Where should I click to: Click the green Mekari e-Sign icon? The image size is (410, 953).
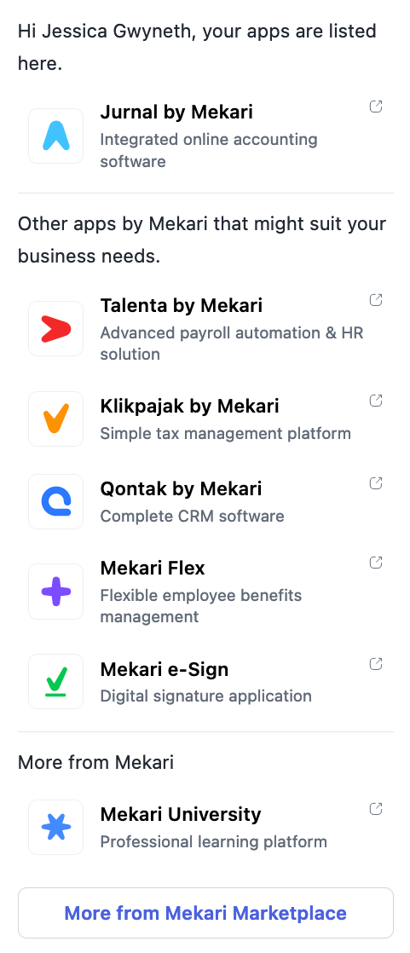(x=56, y=681)
